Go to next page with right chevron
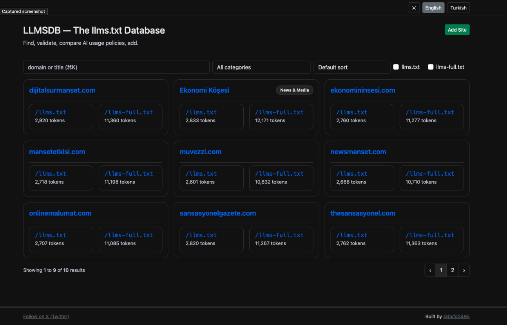The width and height of the screenshot is (507, 325). pyautogui.click(x=464, y=270)
